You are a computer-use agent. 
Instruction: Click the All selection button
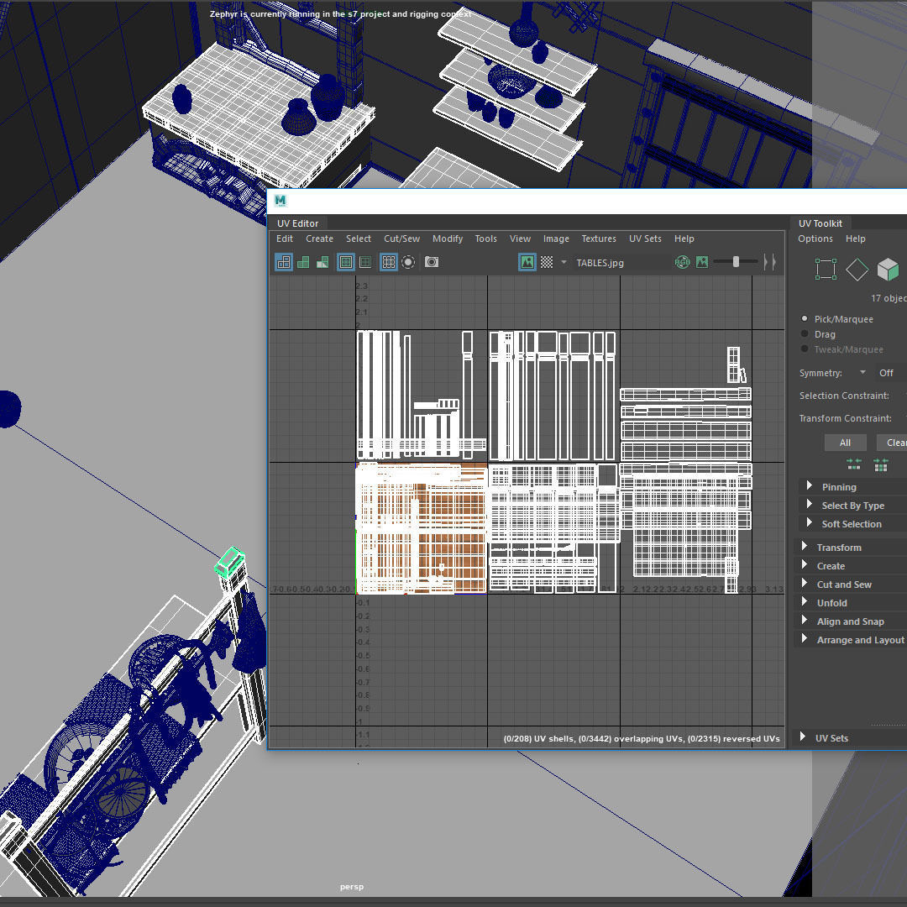[x=845, y=443]
